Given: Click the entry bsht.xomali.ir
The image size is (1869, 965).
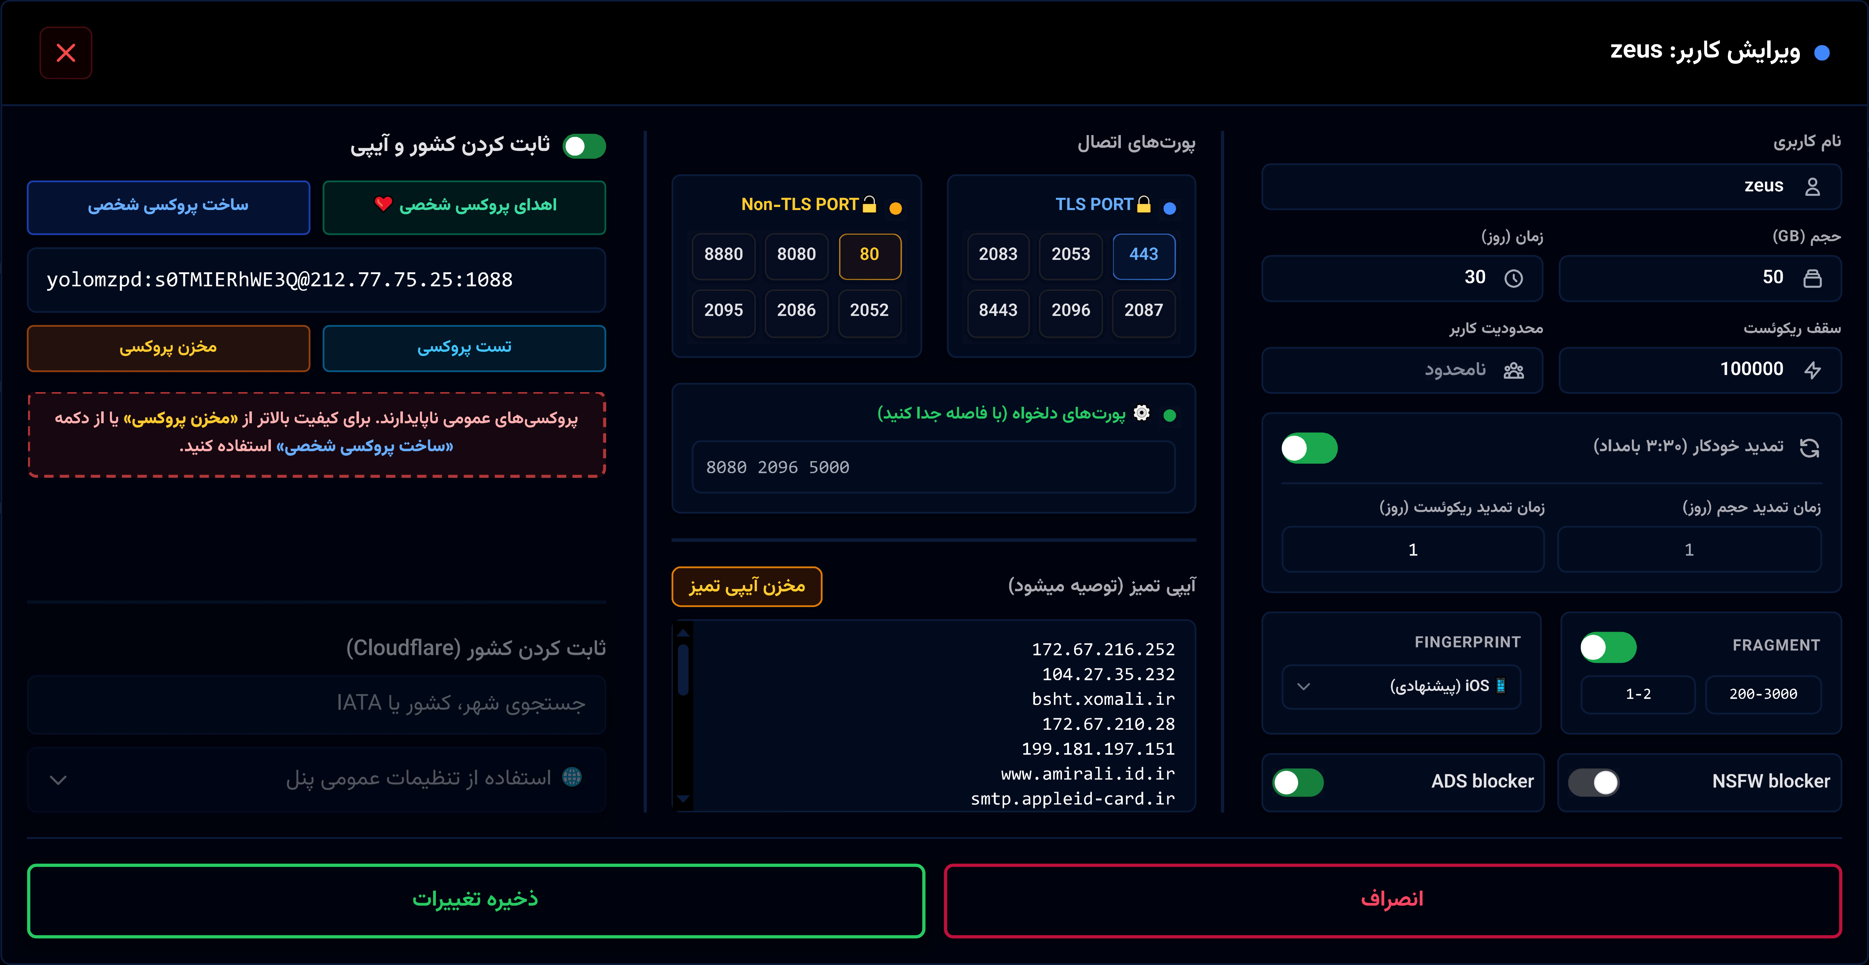Looking at the screenshot, I should (x=1103, y=700).
